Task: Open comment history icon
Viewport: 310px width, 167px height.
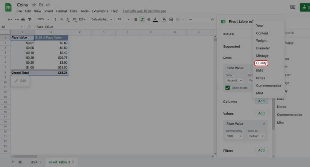Action: 293,7
